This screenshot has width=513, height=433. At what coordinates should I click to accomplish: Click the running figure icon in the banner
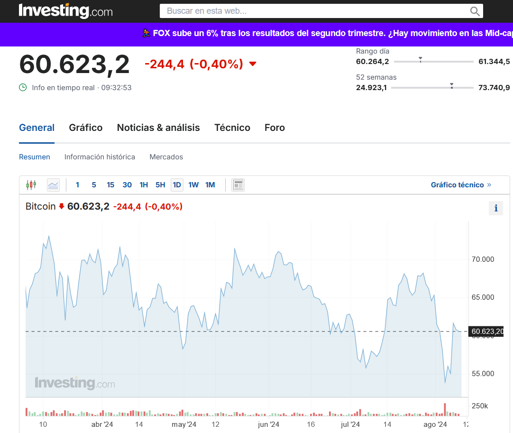click(x=146, y=33)
